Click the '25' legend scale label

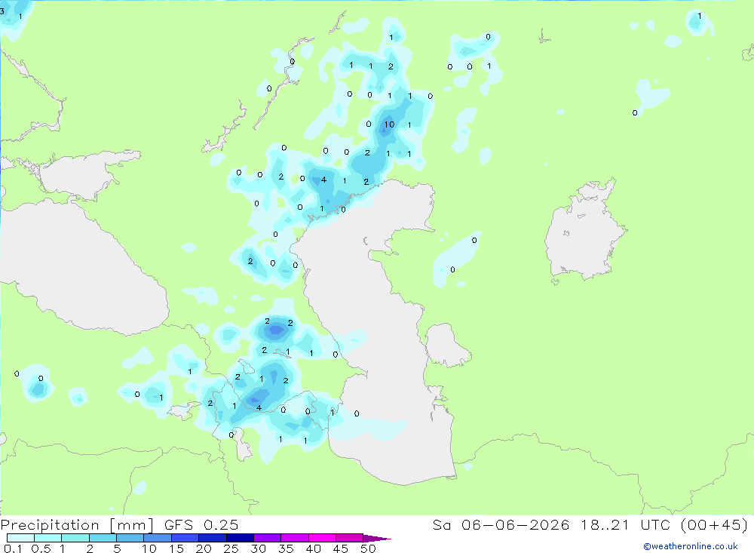tap(231, 548)
